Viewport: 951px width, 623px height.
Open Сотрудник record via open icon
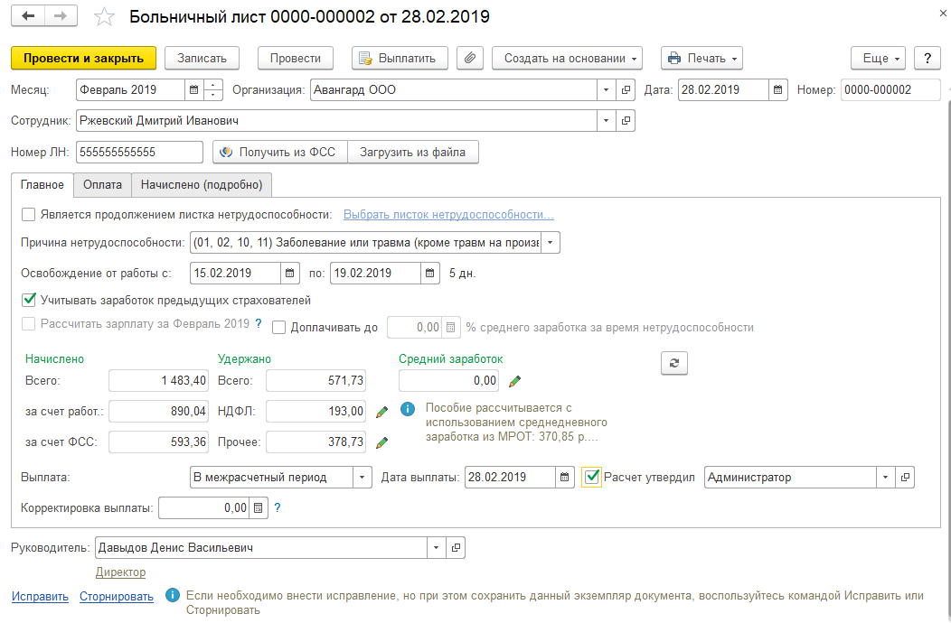626,121
